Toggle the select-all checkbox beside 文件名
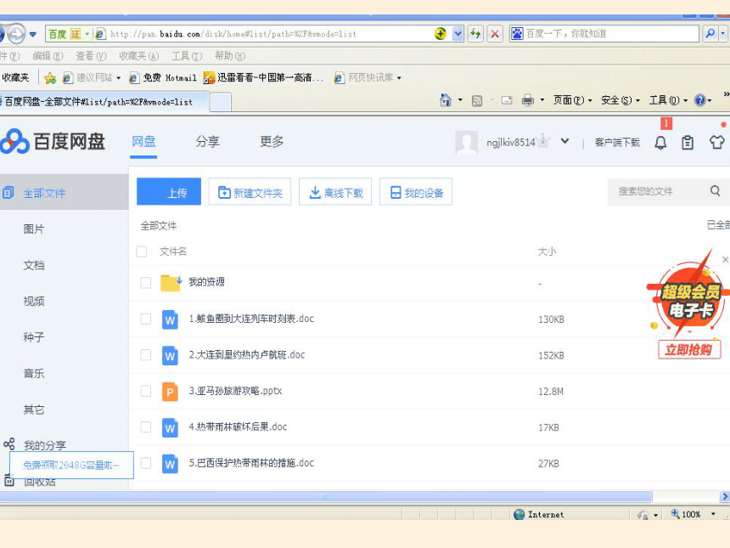 (142, 251)
